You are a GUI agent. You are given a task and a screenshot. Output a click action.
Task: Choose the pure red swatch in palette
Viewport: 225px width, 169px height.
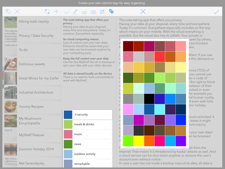[160, 57]
